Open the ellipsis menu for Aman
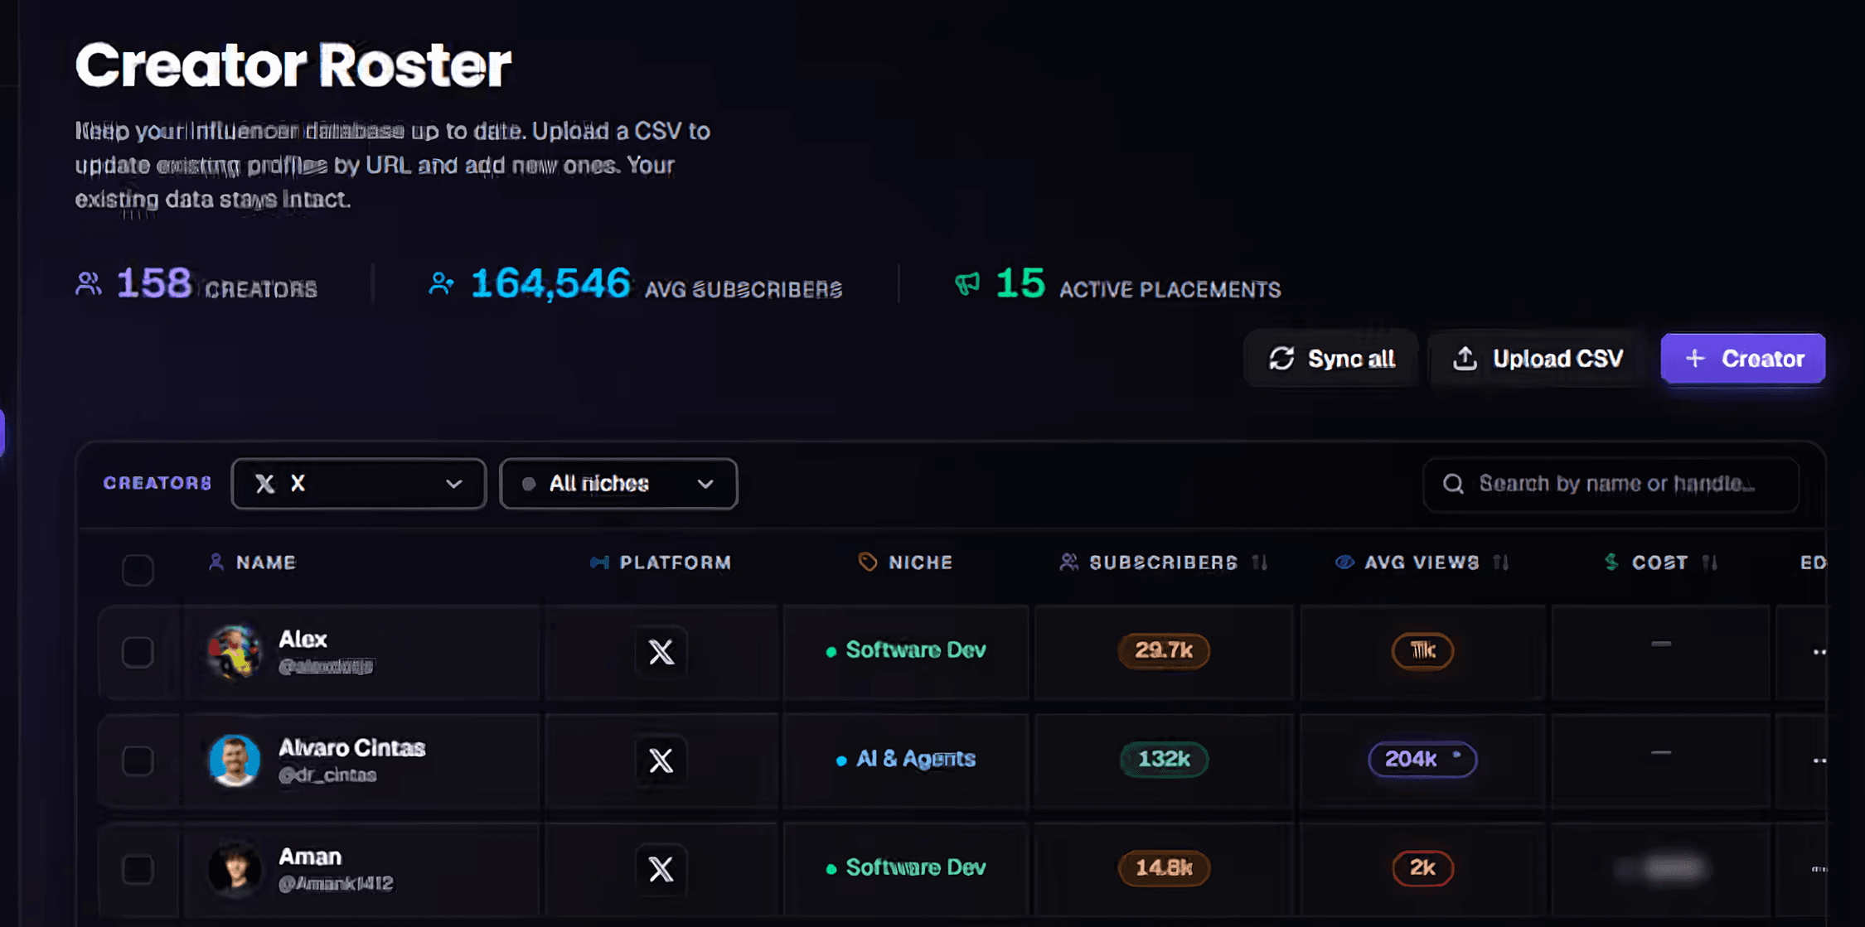Viewport: 1865px width, 927px height. pyautogui.click(x=1819, y=869)
